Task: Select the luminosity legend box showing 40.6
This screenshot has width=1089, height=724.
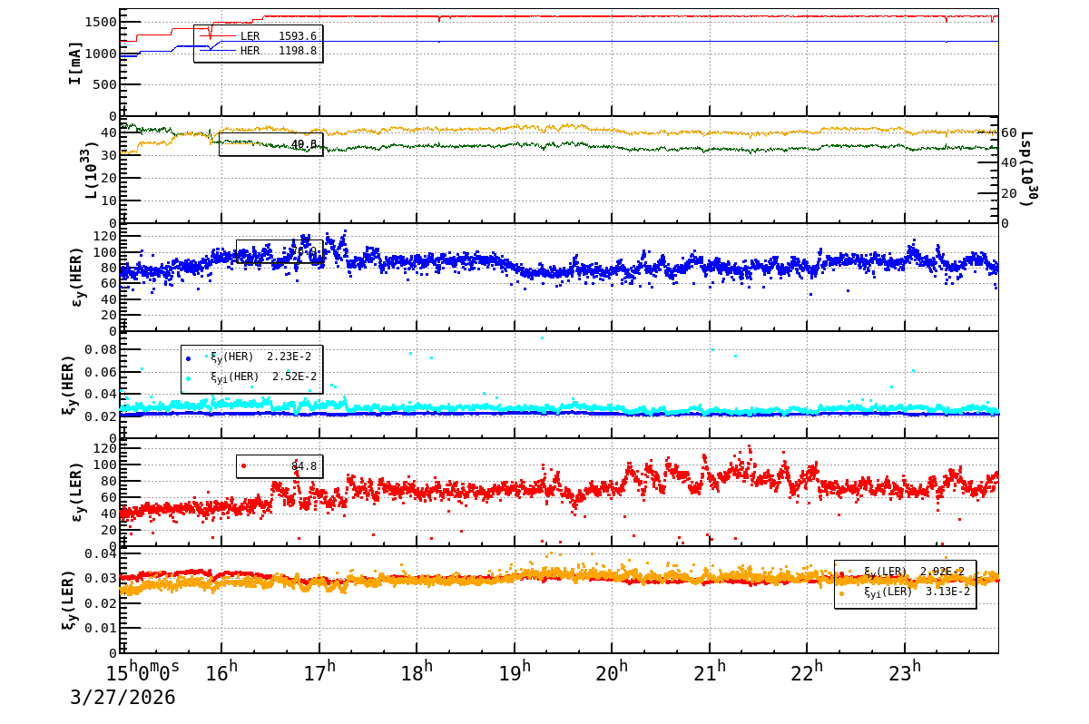Action: click(x=270, y=144)
